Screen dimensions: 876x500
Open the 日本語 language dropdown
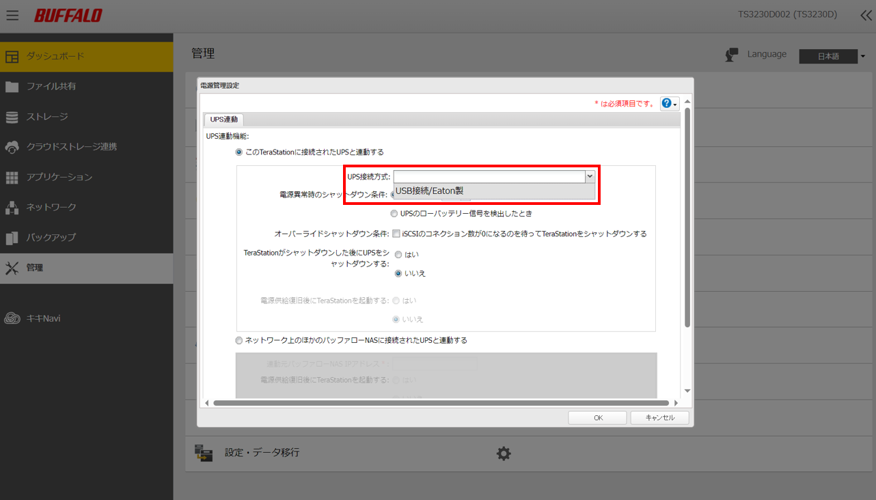(827, 56)
